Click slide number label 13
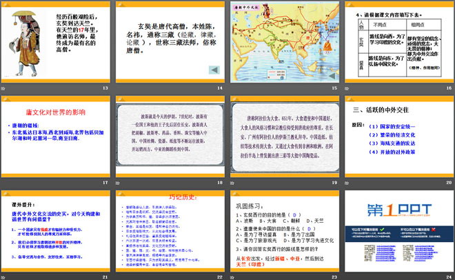The image size is (455, 280). (105, 88)
